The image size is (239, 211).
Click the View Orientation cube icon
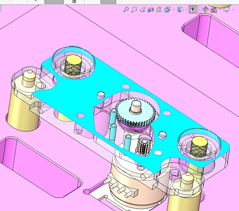[x=167, y=10]
